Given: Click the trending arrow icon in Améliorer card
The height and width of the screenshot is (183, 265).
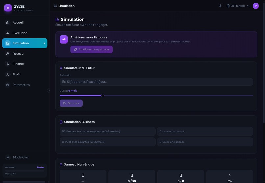Looking at the screenshot, I should tap(64, 39).
